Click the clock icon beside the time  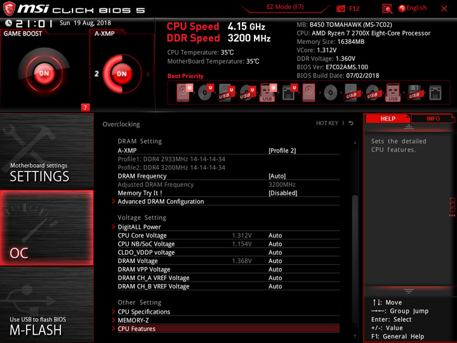8,23
